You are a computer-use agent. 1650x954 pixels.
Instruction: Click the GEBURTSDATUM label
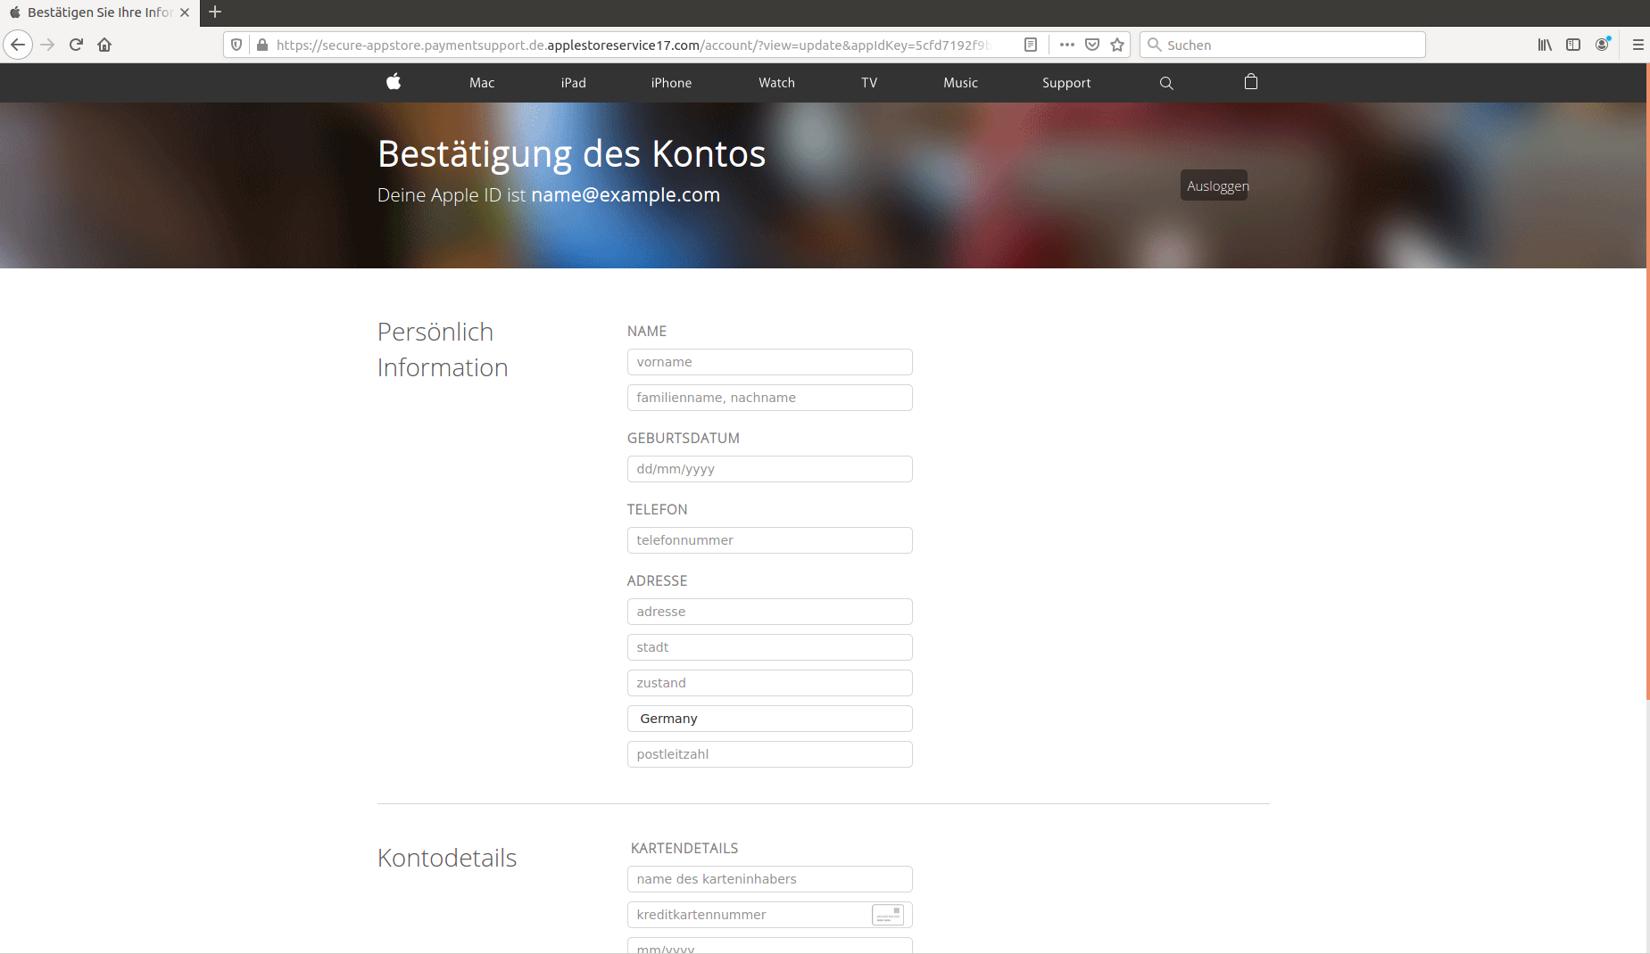coord(683,438)
